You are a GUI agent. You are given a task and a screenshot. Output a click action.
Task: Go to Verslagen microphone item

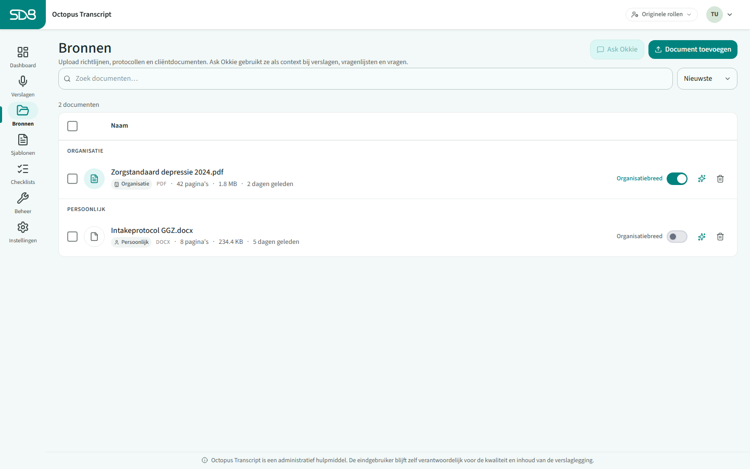point(23,86)
